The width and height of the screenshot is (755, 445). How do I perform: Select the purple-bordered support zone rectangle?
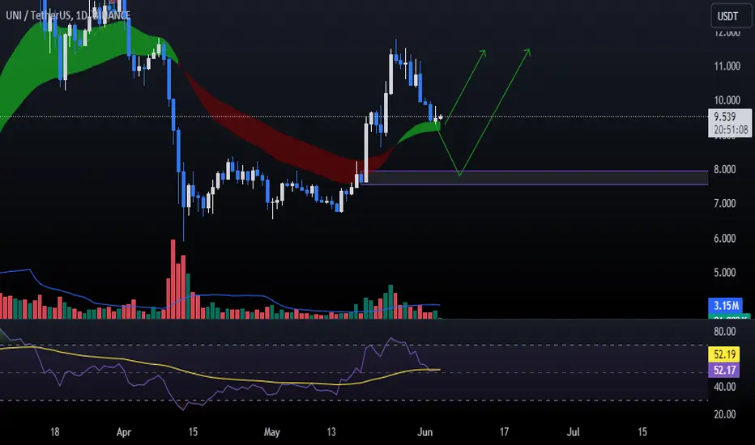(x=536, y=177)
